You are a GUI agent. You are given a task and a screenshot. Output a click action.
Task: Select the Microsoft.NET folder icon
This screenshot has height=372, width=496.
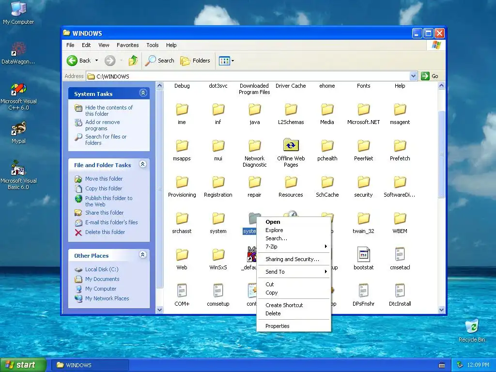click(363, 109)
